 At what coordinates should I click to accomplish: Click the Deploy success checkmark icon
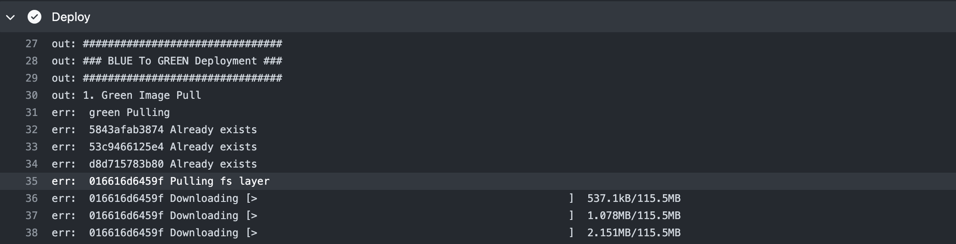pyautogui.click(x=34, y=17)
